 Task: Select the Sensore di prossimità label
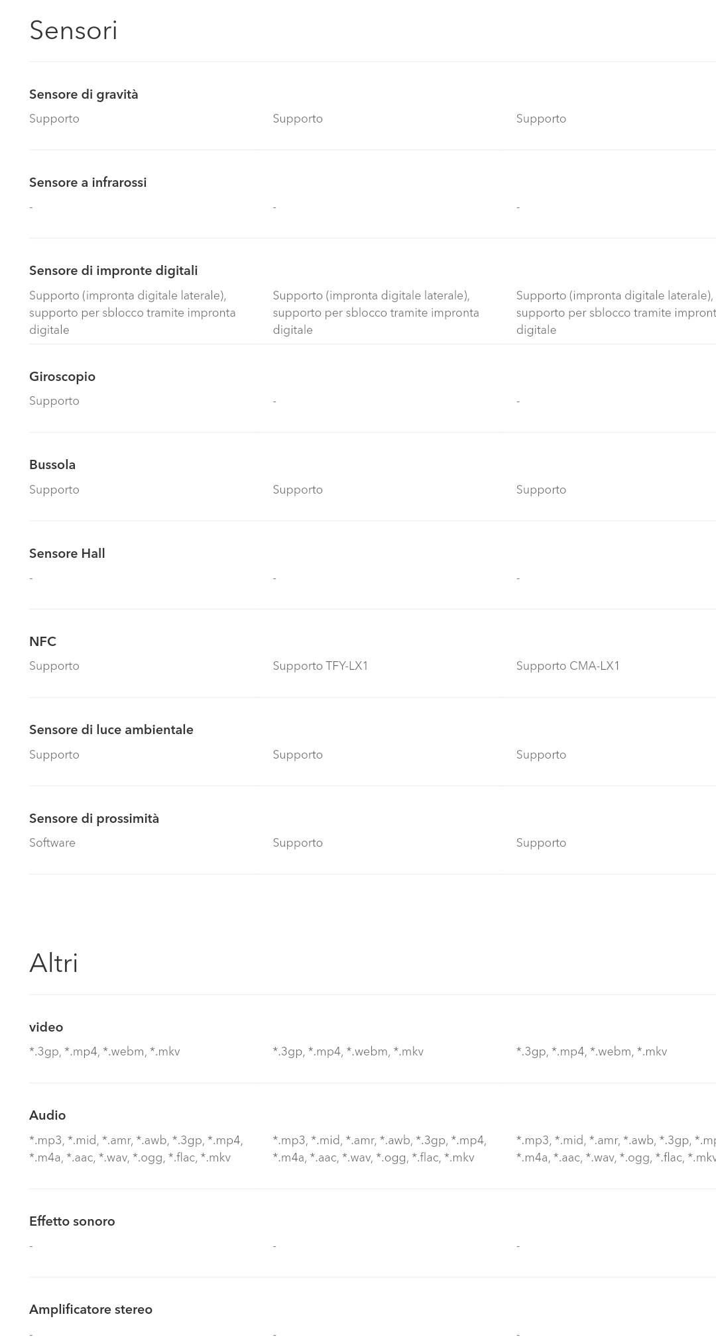[x=94, y=818]
